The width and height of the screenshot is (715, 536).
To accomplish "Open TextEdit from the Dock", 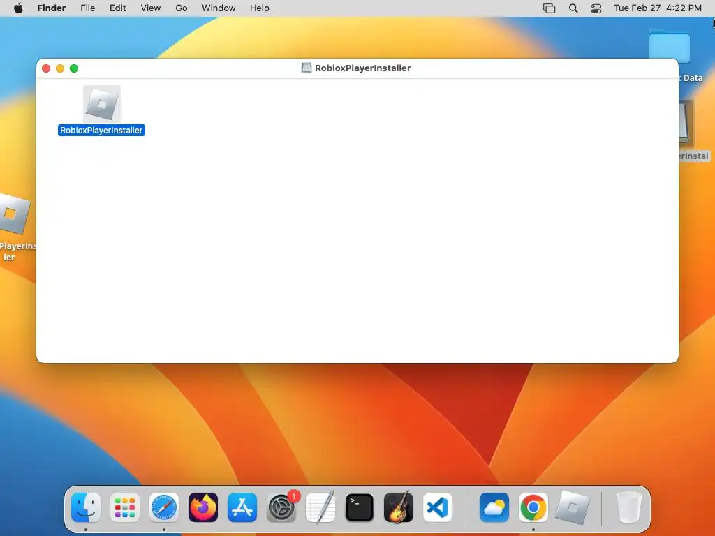I will [320, 507].
